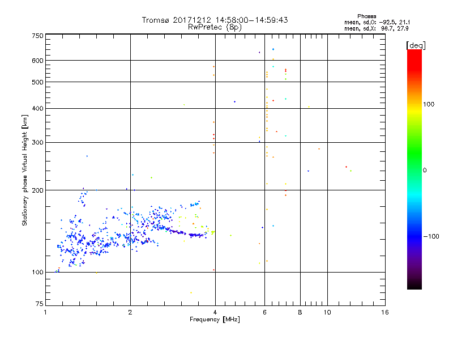This screenshot has height=340, width=453.
Task: Click the 'mean, sd,O: -92.5, 21.1' statistic
Action: coord(377,22)
